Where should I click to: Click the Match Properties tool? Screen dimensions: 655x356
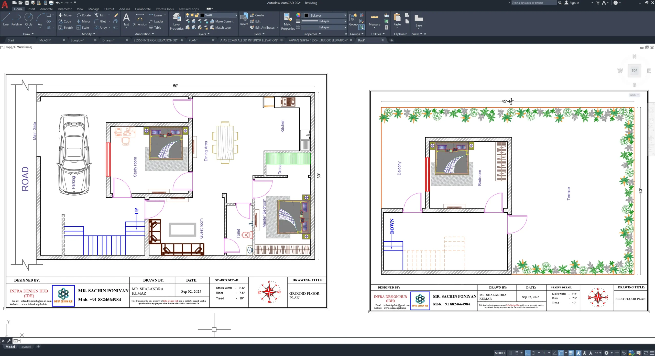tap(288, 21)
